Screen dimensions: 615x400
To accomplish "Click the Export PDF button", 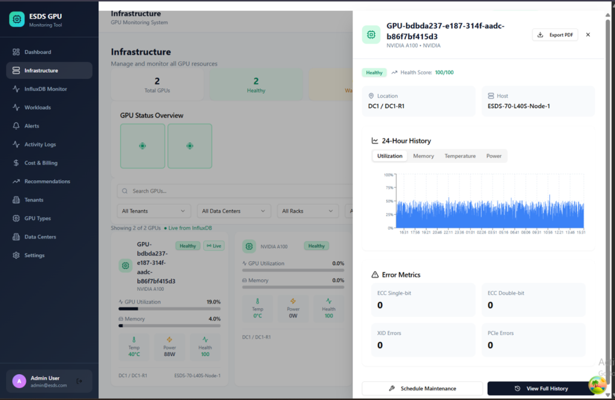I will [555, 35].
